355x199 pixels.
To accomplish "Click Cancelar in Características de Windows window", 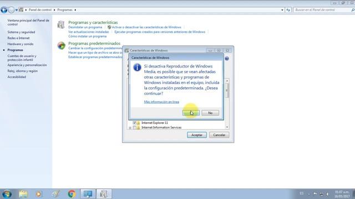I will point(219,135).
